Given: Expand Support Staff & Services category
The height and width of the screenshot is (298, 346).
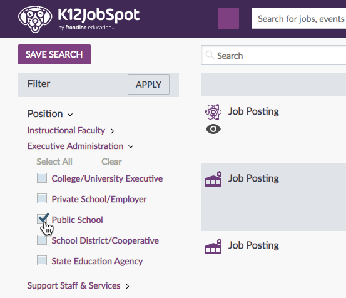Looking at the screenshot, I should point(78,285).
